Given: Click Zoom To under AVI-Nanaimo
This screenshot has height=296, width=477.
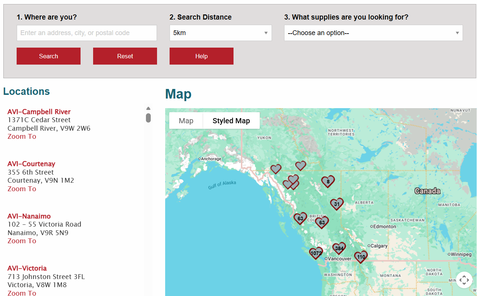Looking at the screenshot, I should click(22, 241).
